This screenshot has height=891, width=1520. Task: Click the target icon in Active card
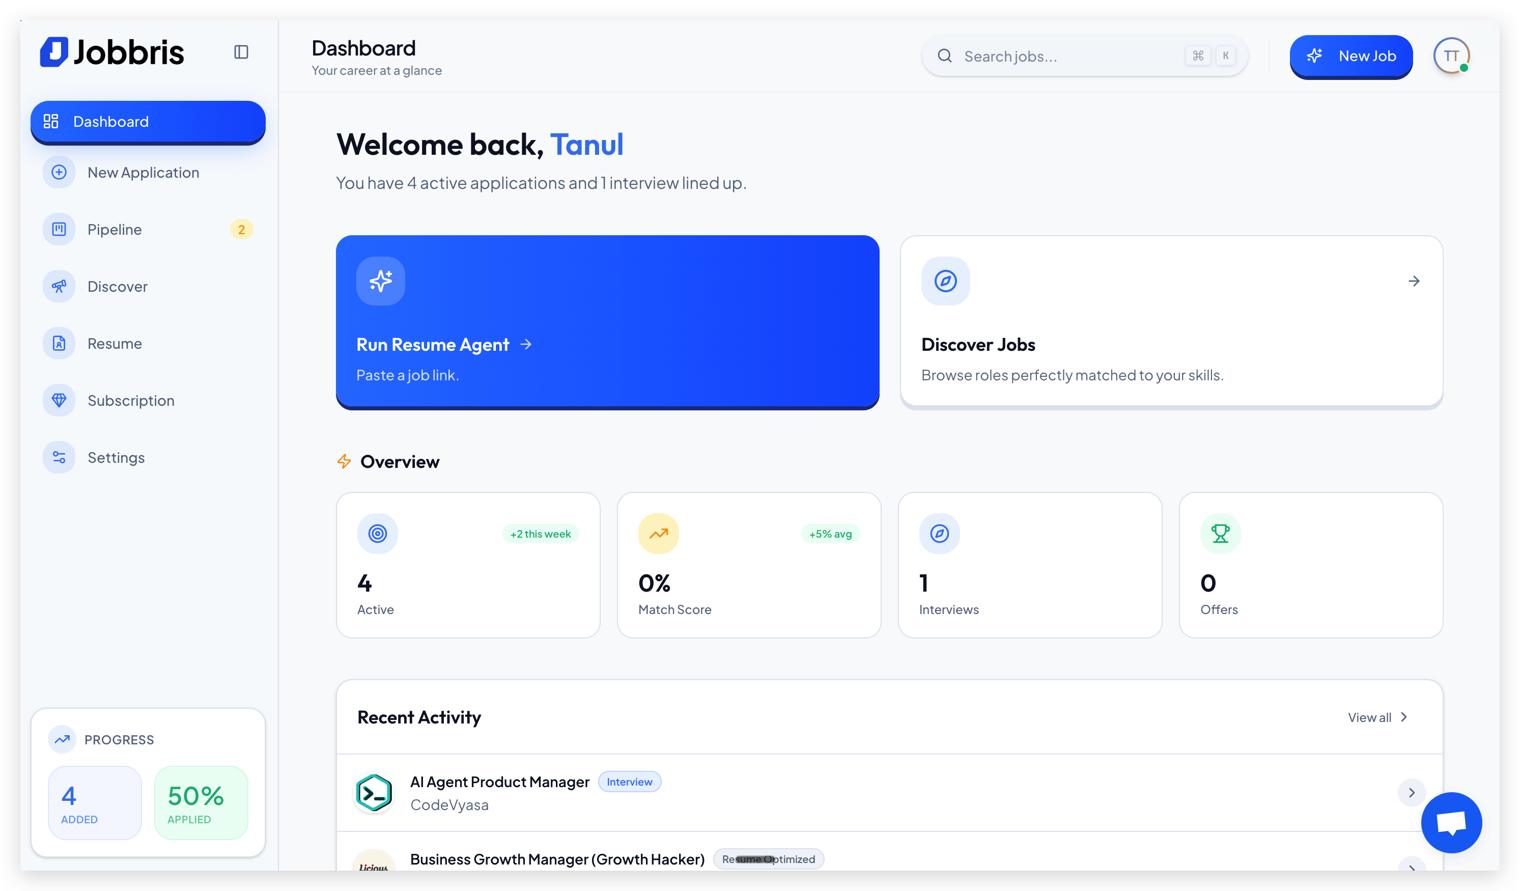[x=378, y=533]
